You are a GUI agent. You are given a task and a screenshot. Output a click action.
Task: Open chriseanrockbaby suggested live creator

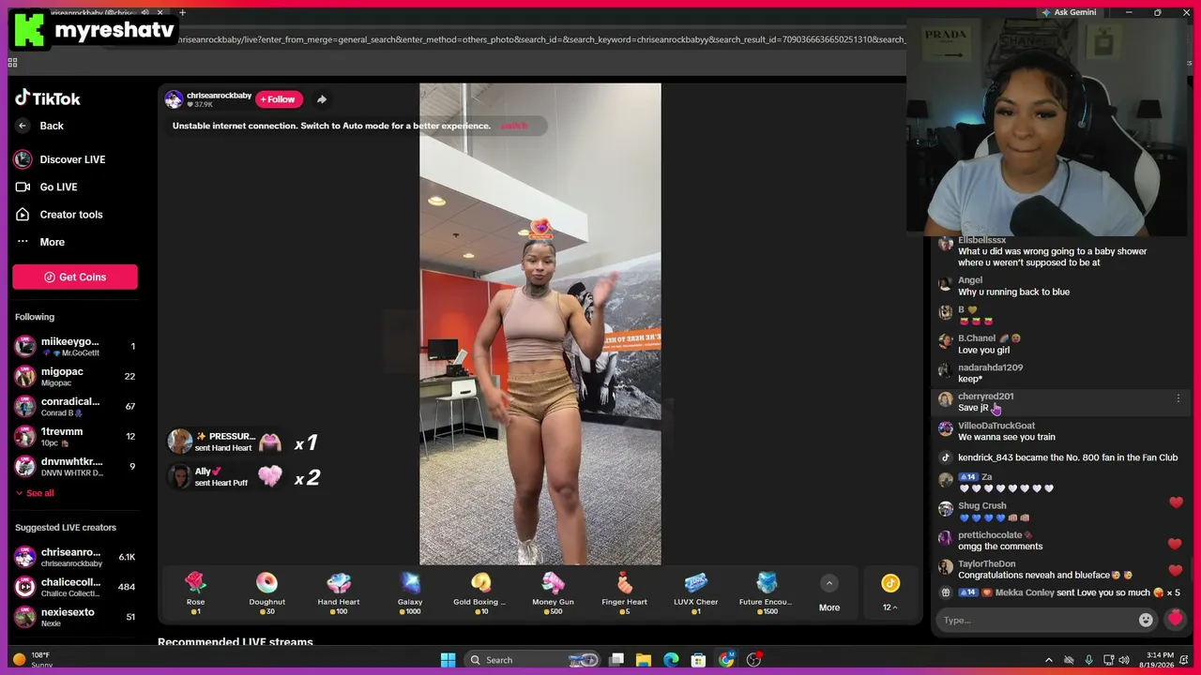75,557
